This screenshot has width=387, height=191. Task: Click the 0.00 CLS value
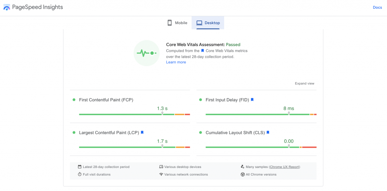point(289,141)
